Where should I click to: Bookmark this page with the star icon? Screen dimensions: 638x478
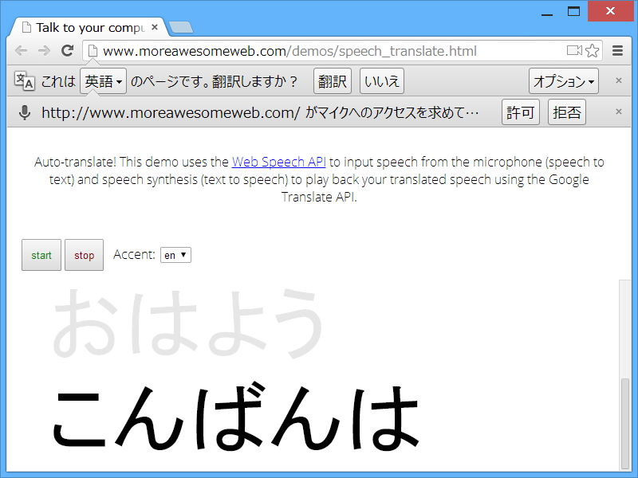tap(592, 49)
